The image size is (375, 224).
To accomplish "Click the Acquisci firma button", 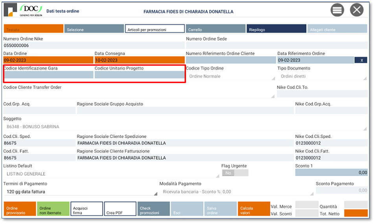I will (x=86, y=209).
